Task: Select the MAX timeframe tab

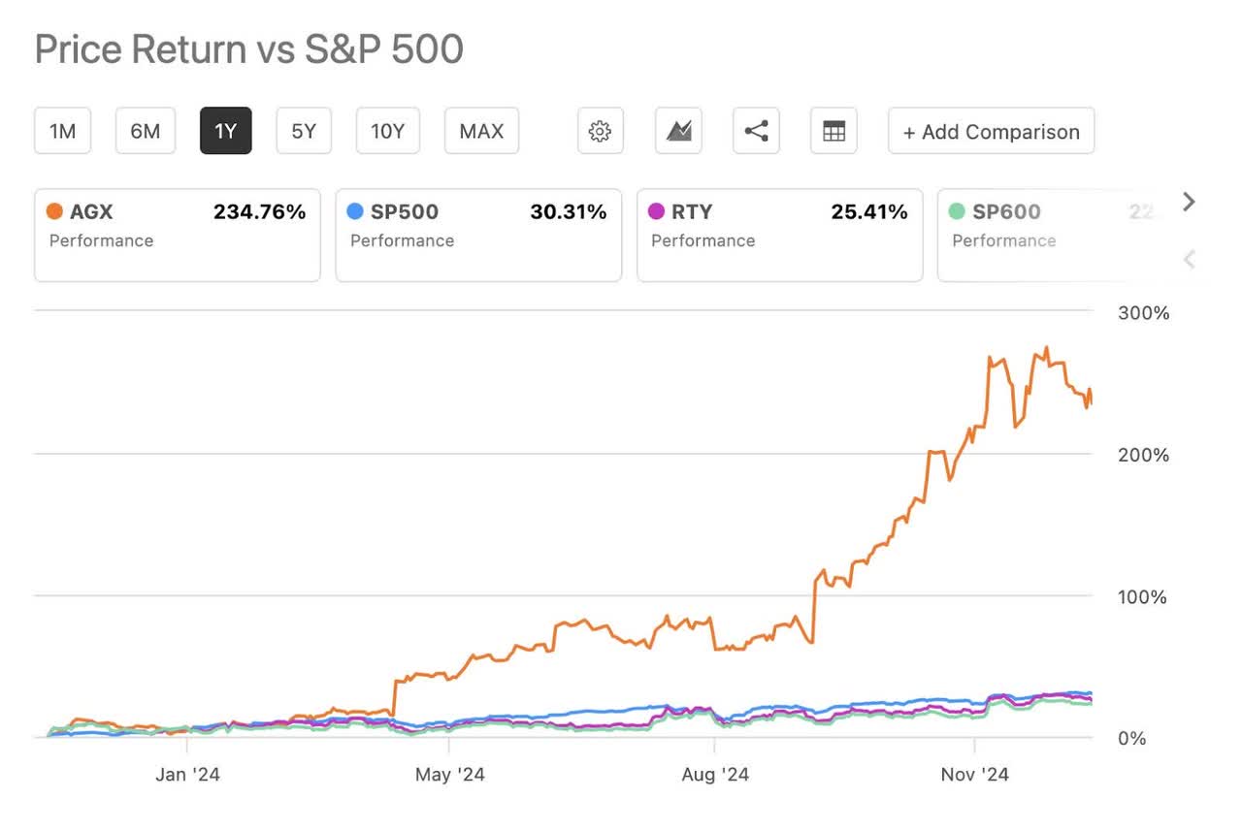Action: pos(481,131)
